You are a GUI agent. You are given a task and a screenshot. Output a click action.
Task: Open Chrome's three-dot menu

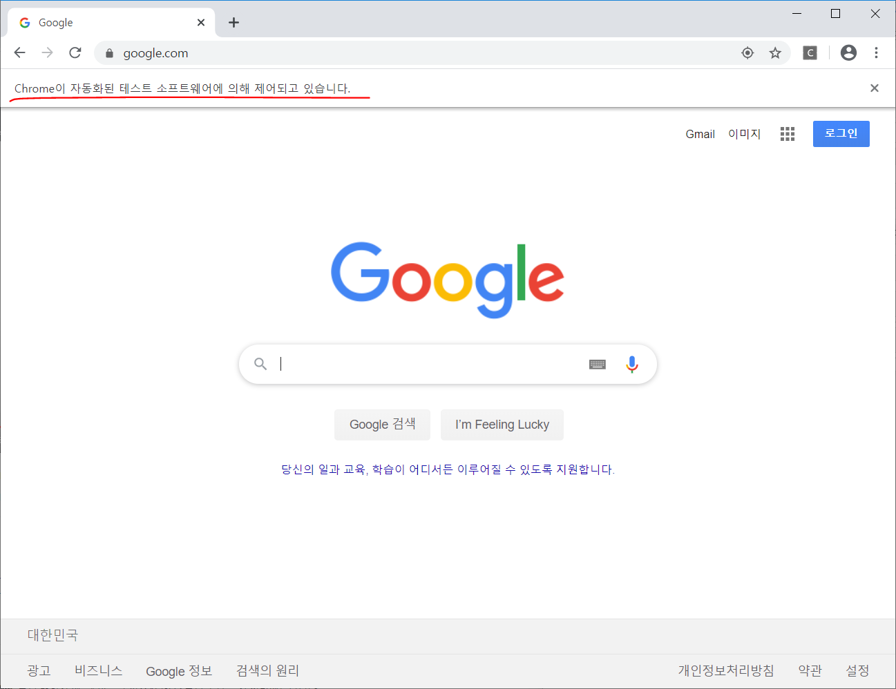pyautogui.click(x=876, y=52)
